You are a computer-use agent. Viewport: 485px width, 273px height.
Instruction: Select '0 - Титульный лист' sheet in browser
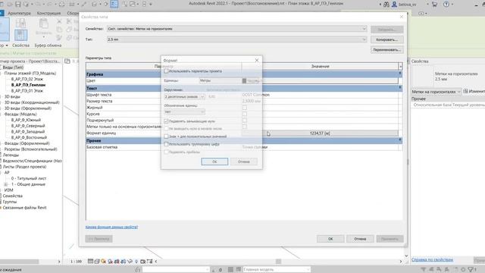tap(29, 178)
